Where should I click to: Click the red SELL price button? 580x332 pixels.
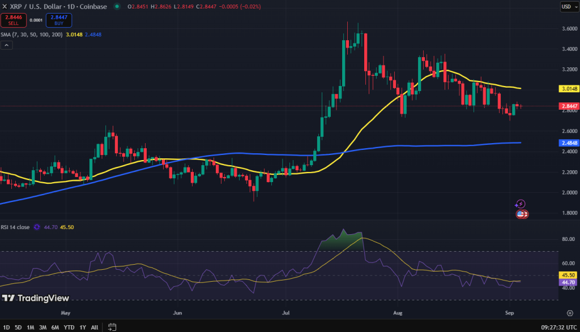pyautogui.click(x=14, y=20)
